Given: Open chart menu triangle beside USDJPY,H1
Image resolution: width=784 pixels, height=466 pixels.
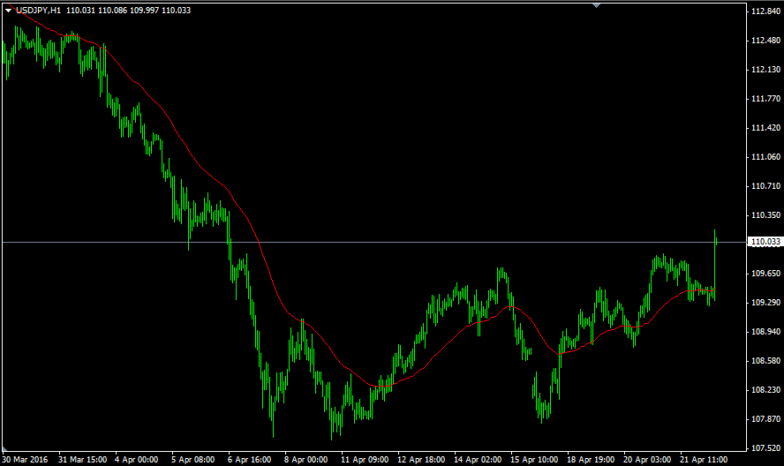Looking at the screenshot, I should (9, 10).
